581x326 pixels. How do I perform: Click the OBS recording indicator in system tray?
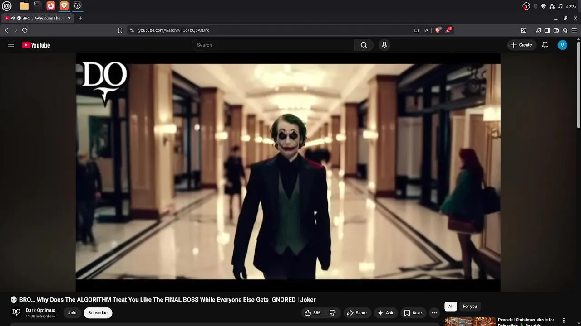pos(526,6)
